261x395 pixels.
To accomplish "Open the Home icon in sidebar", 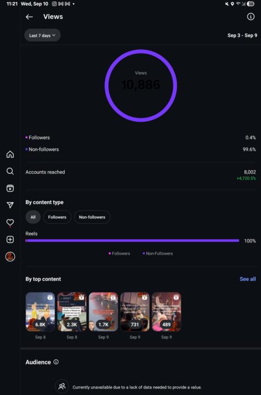I will (x=10, y=154).
